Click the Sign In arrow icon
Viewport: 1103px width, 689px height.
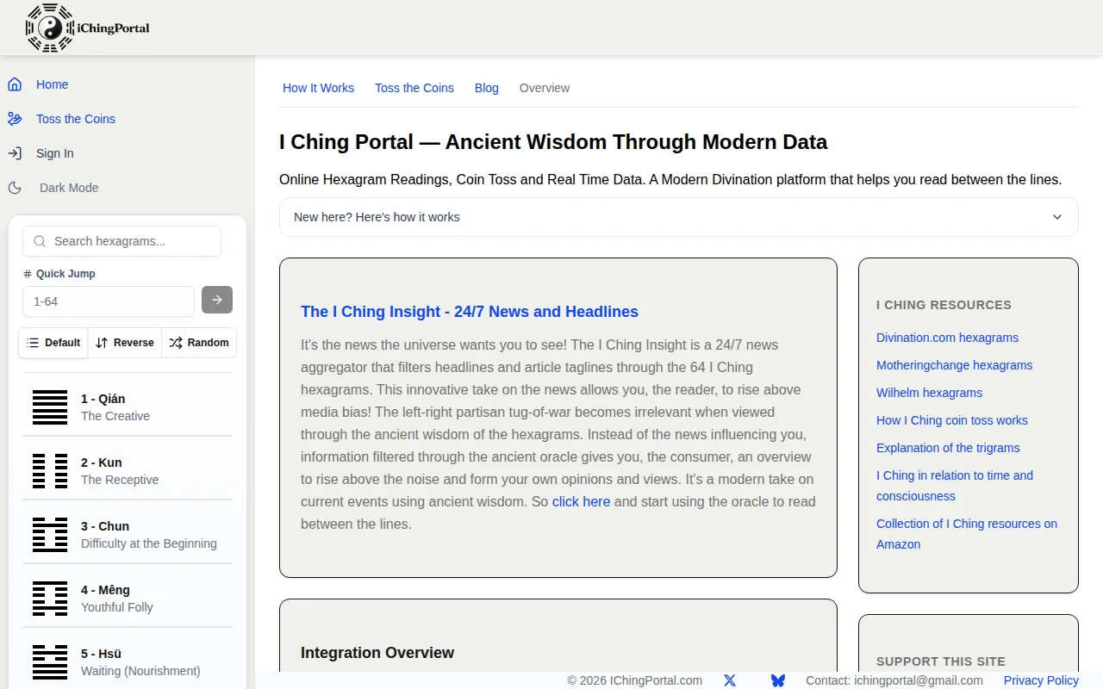(15, 153)
